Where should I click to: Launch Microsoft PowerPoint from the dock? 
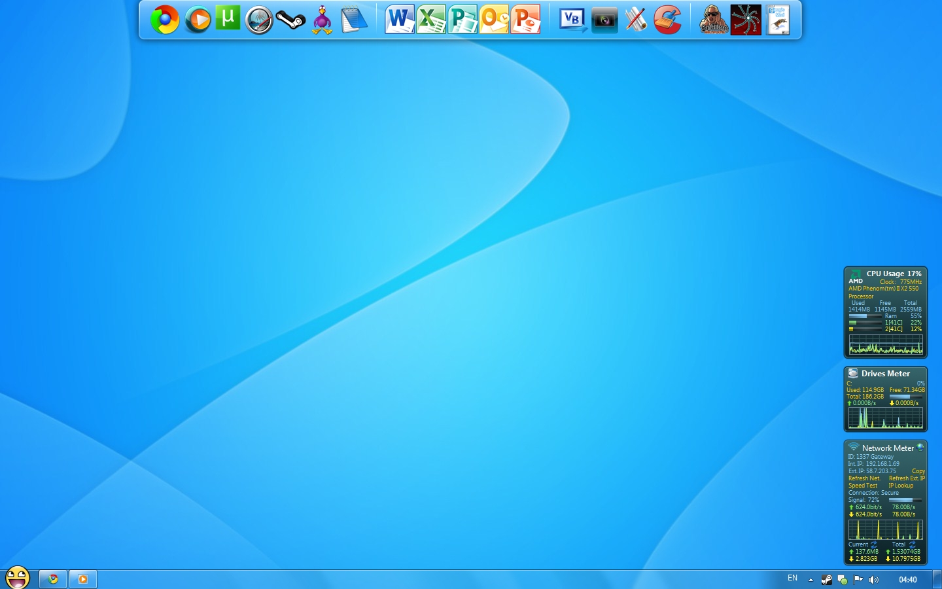point(525,20)
